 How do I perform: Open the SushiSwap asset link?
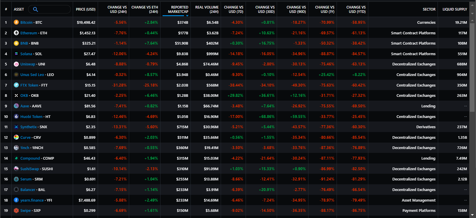click(x=30, y=169)
